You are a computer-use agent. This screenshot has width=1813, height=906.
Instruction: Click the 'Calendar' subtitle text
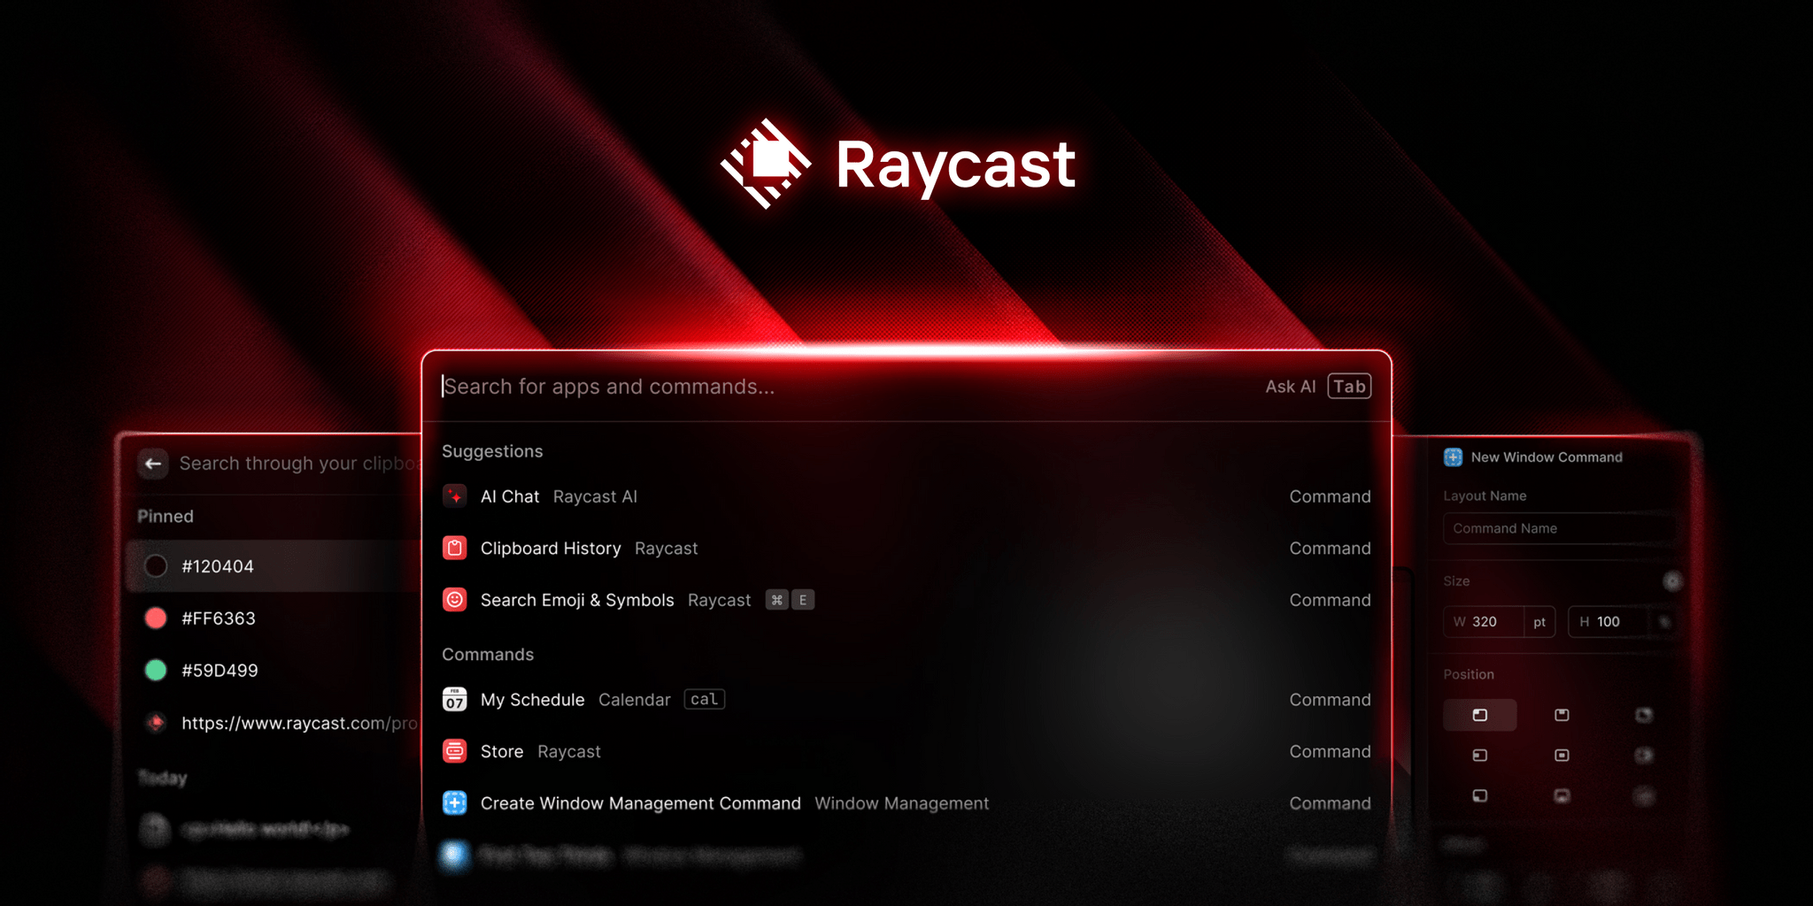click(635, 700)
